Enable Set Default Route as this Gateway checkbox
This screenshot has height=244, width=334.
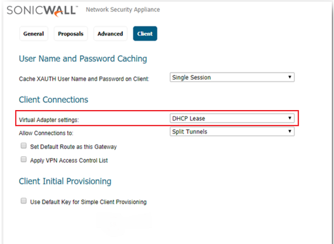pos(23,146)
